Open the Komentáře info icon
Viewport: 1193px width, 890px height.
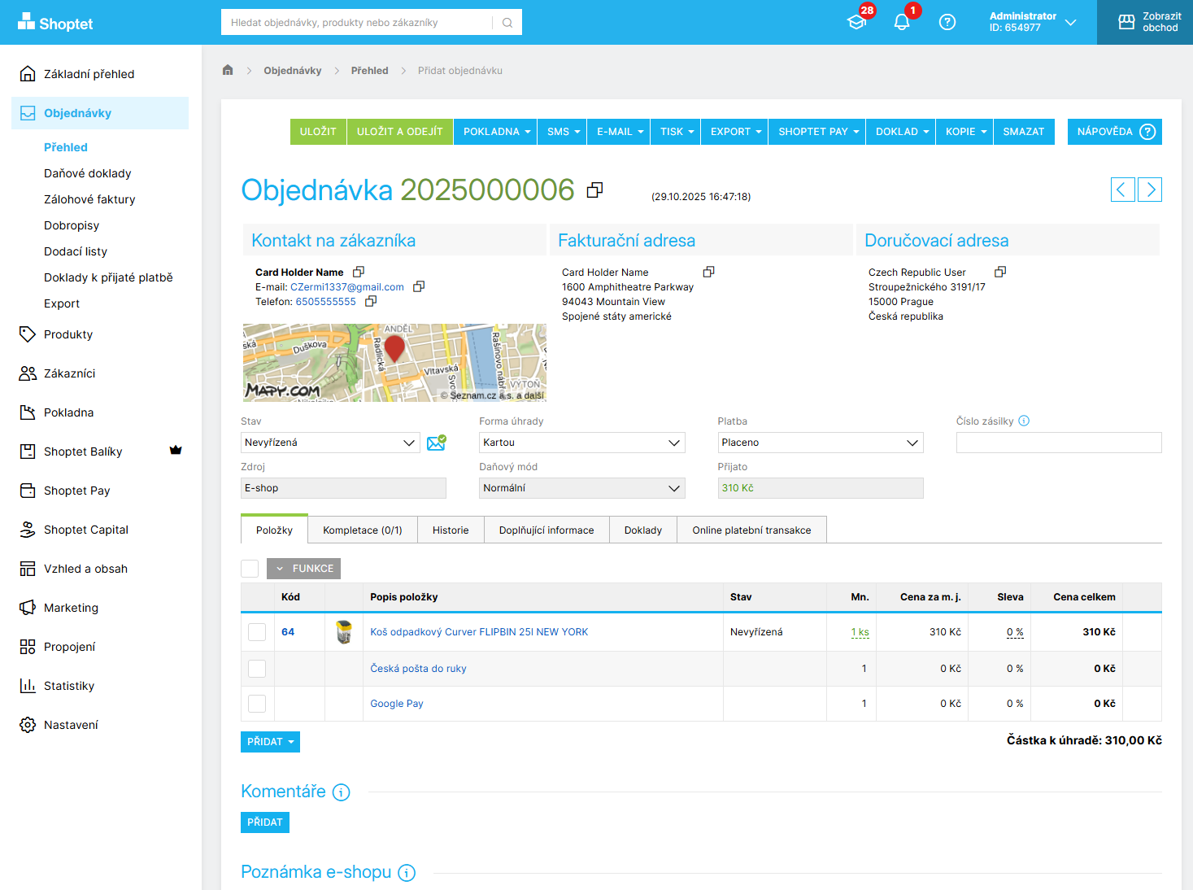(342, 792)
